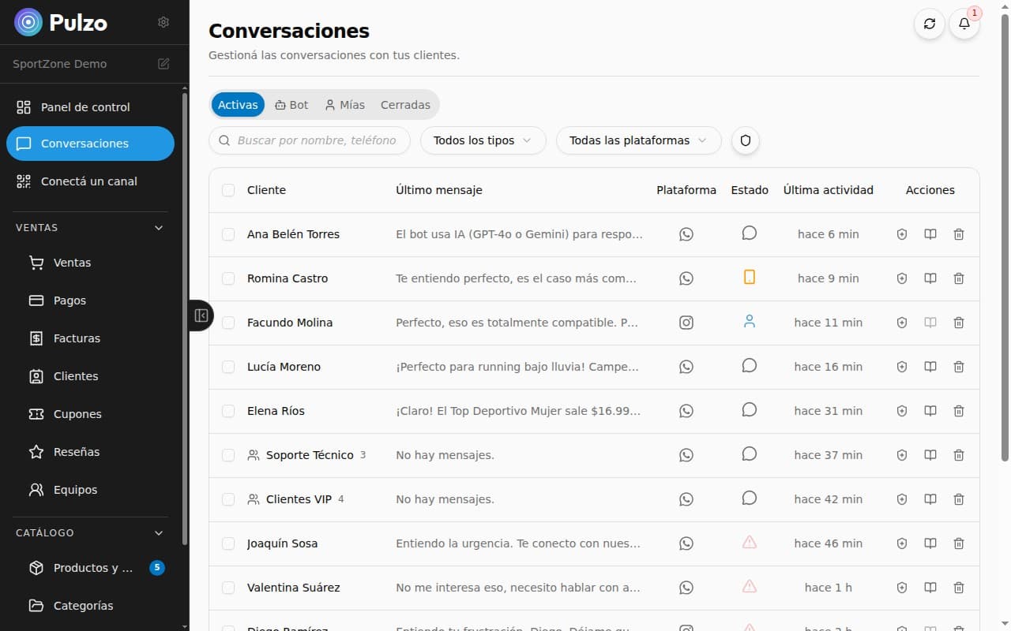Click the bot filter icon beside the platform dropdown
This screenshot has width=1011, height=631.
(745, 140)
